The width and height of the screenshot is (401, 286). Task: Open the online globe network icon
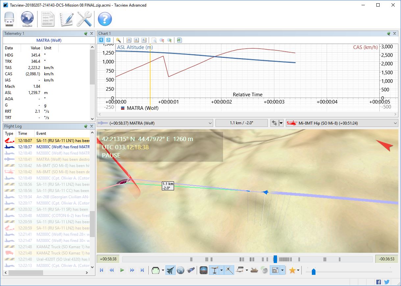pos(27,19)
